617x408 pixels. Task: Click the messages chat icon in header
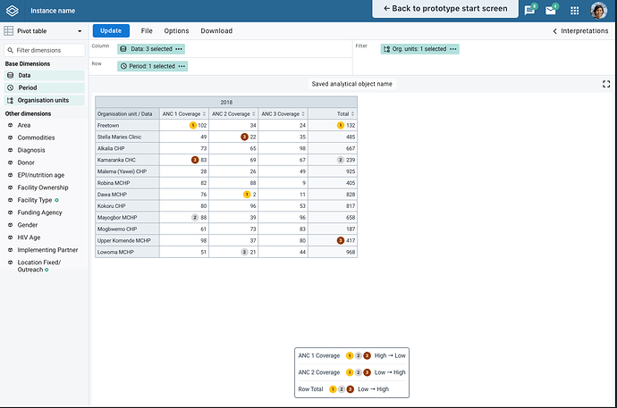529,10
